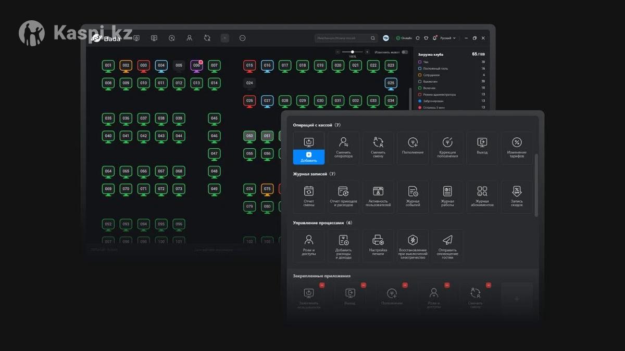Image resolution: width=625 pixels, height=351 pixels.
Task: Open Изменение тарифов tile
Action: coord(517,148)
